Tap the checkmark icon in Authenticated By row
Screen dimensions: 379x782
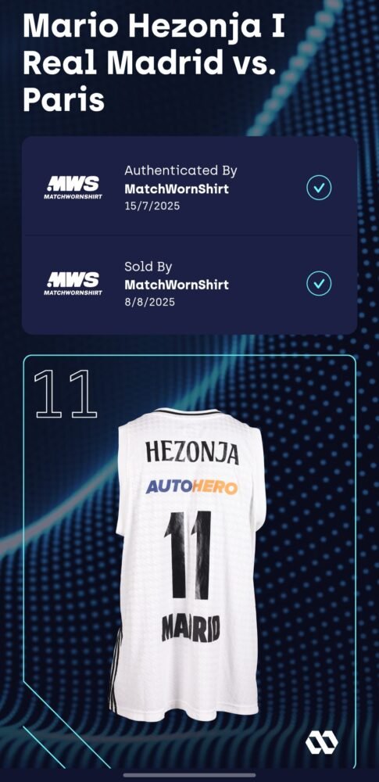tap(319, 188)
